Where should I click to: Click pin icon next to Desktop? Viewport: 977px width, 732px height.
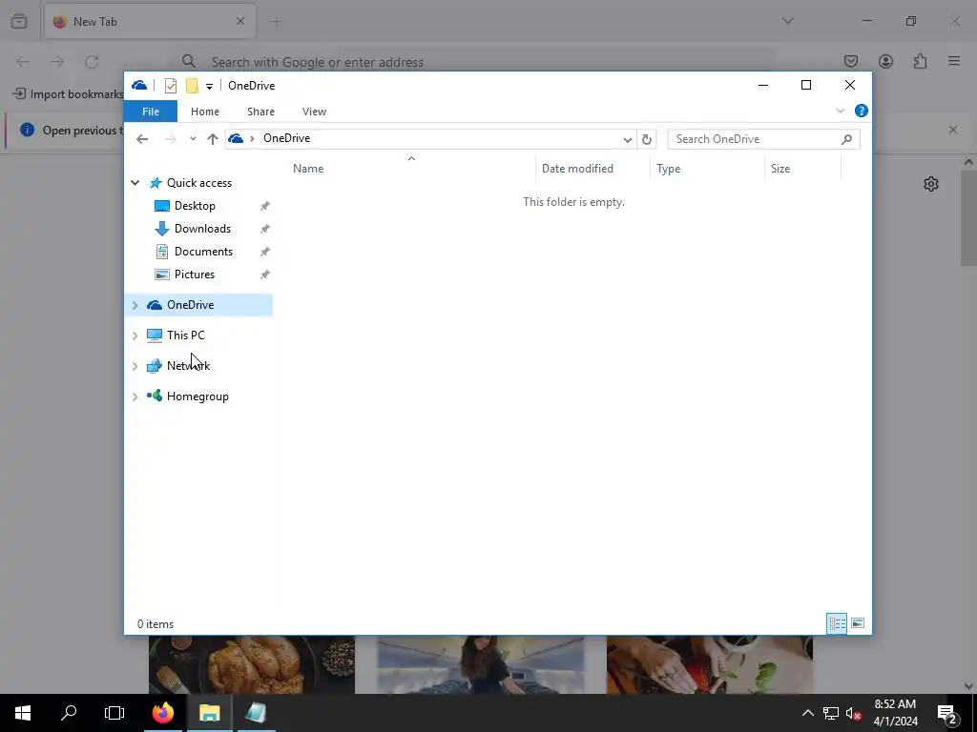265,206
